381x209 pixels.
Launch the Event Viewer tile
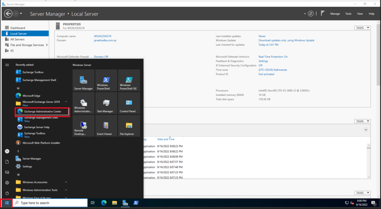pyautogui.click(x=106, y=126)
